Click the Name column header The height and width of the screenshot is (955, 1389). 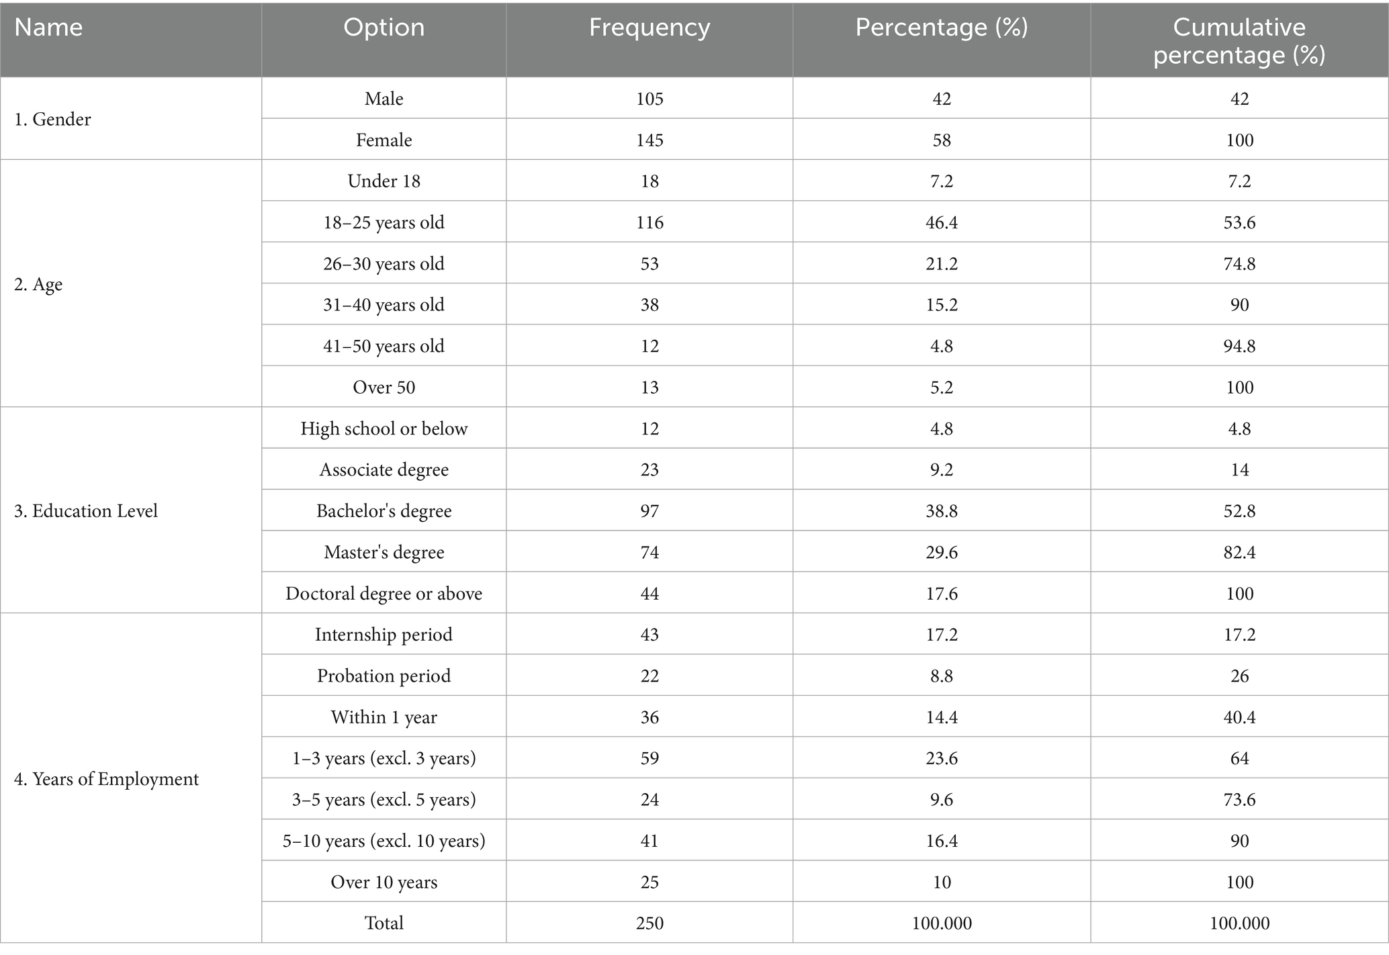point(48,28)
